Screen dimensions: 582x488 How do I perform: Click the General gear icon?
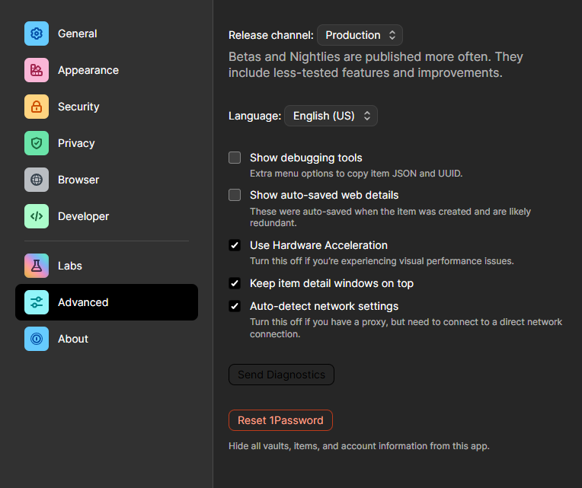coord(37,33)
